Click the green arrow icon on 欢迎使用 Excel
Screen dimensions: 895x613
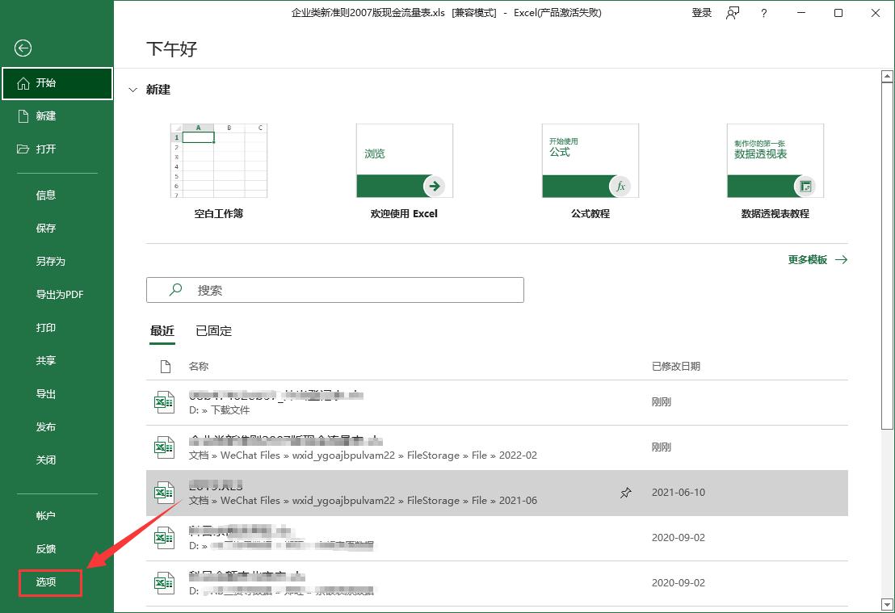(435, 186)
